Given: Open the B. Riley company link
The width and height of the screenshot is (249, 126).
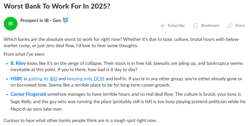Looking at the screenshot, I should click(x=18, y=63).
